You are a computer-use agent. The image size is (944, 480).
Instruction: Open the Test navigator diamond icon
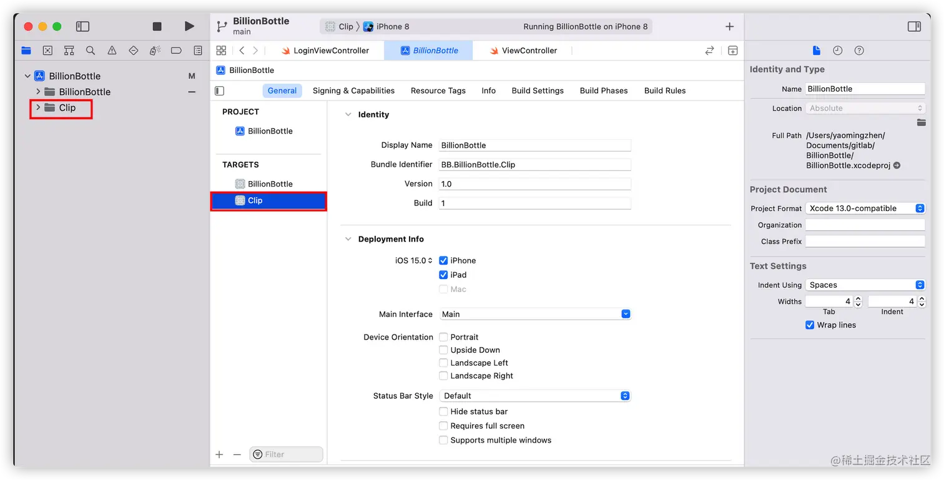click(133, 51)
